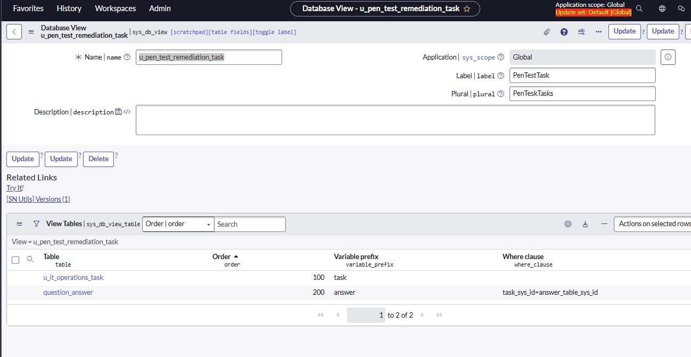The height and width of the screenshot is (357, 691).
Task: Open the Order search field dropdown
Action: pos(178,224)
